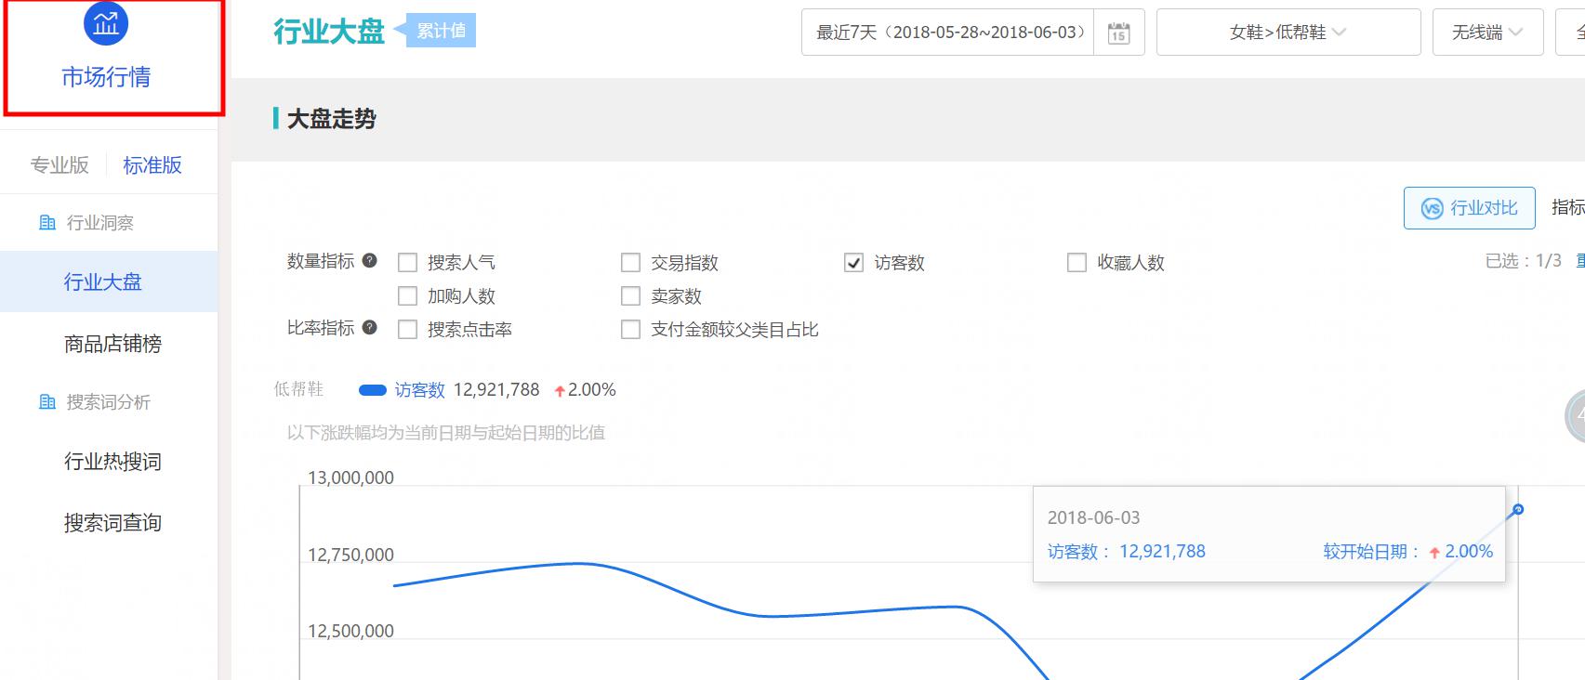The width and height of the screenshot is (1585, 680).
Task: Expand the 女鞋>低帮鞋 category dropdown
Action: [1288, 33]
